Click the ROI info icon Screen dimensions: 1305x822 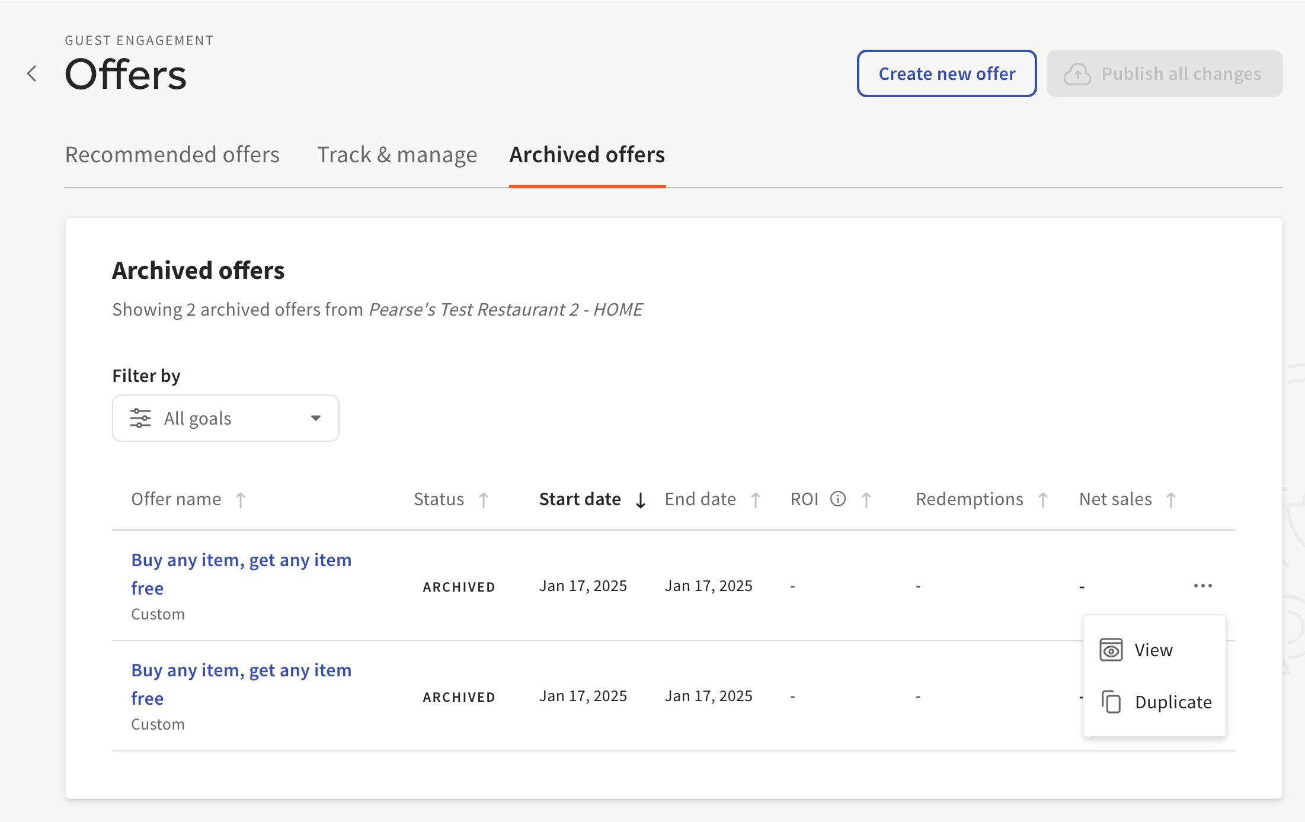[x=838, y=499]
